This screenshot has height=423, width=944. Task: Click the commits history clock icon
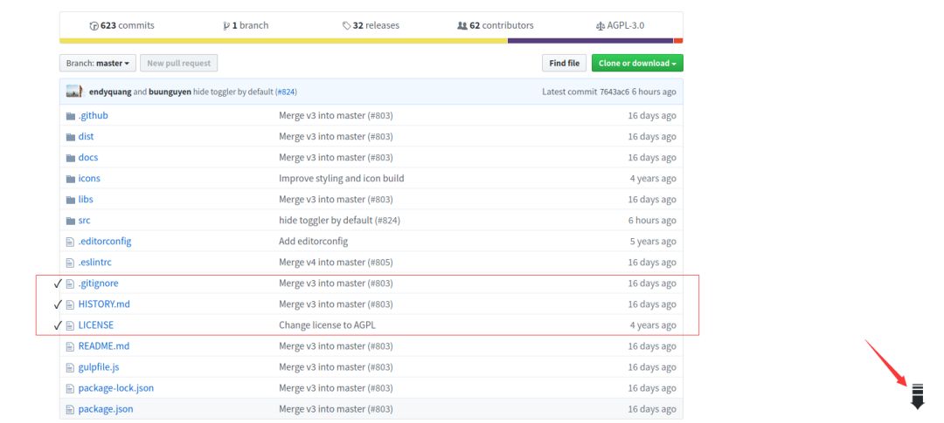pos(94,26)
